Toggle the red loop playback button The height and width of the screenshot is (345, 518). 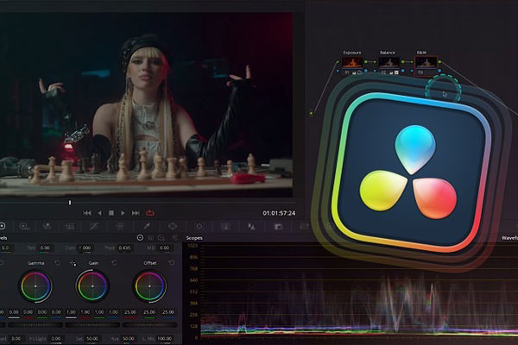tap(150, 213)
